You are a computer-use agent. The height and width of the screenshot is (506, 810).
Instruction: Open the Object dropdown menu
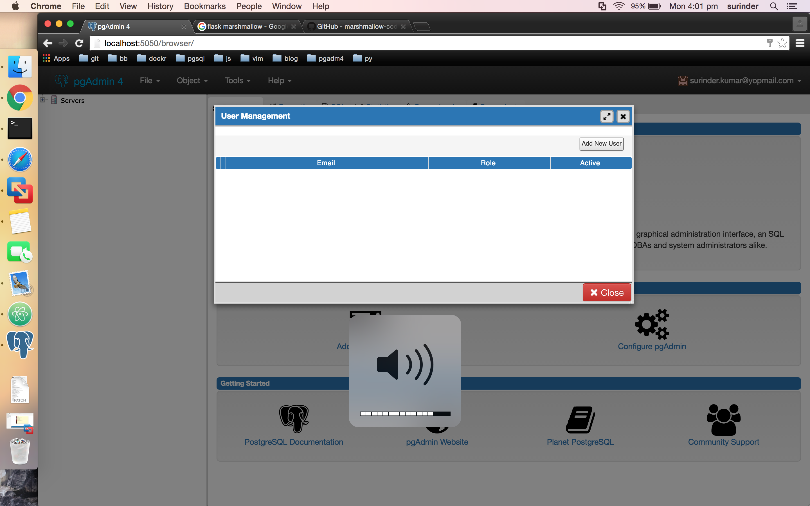tap(192, 81)
